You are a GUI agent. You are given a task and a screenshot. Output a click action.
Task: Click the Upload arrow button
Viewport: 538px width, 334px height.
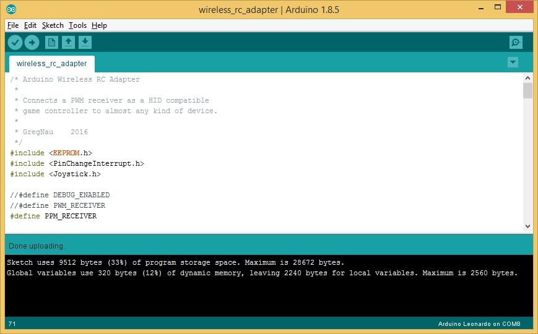coord(32,43)
